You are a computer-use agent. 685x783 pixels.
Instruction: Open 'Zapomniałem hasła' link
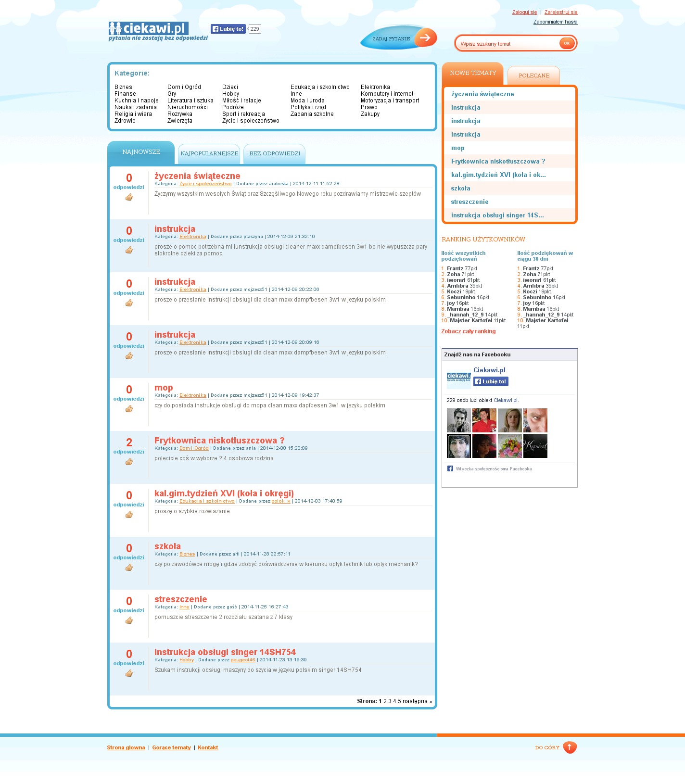(555, 22)
